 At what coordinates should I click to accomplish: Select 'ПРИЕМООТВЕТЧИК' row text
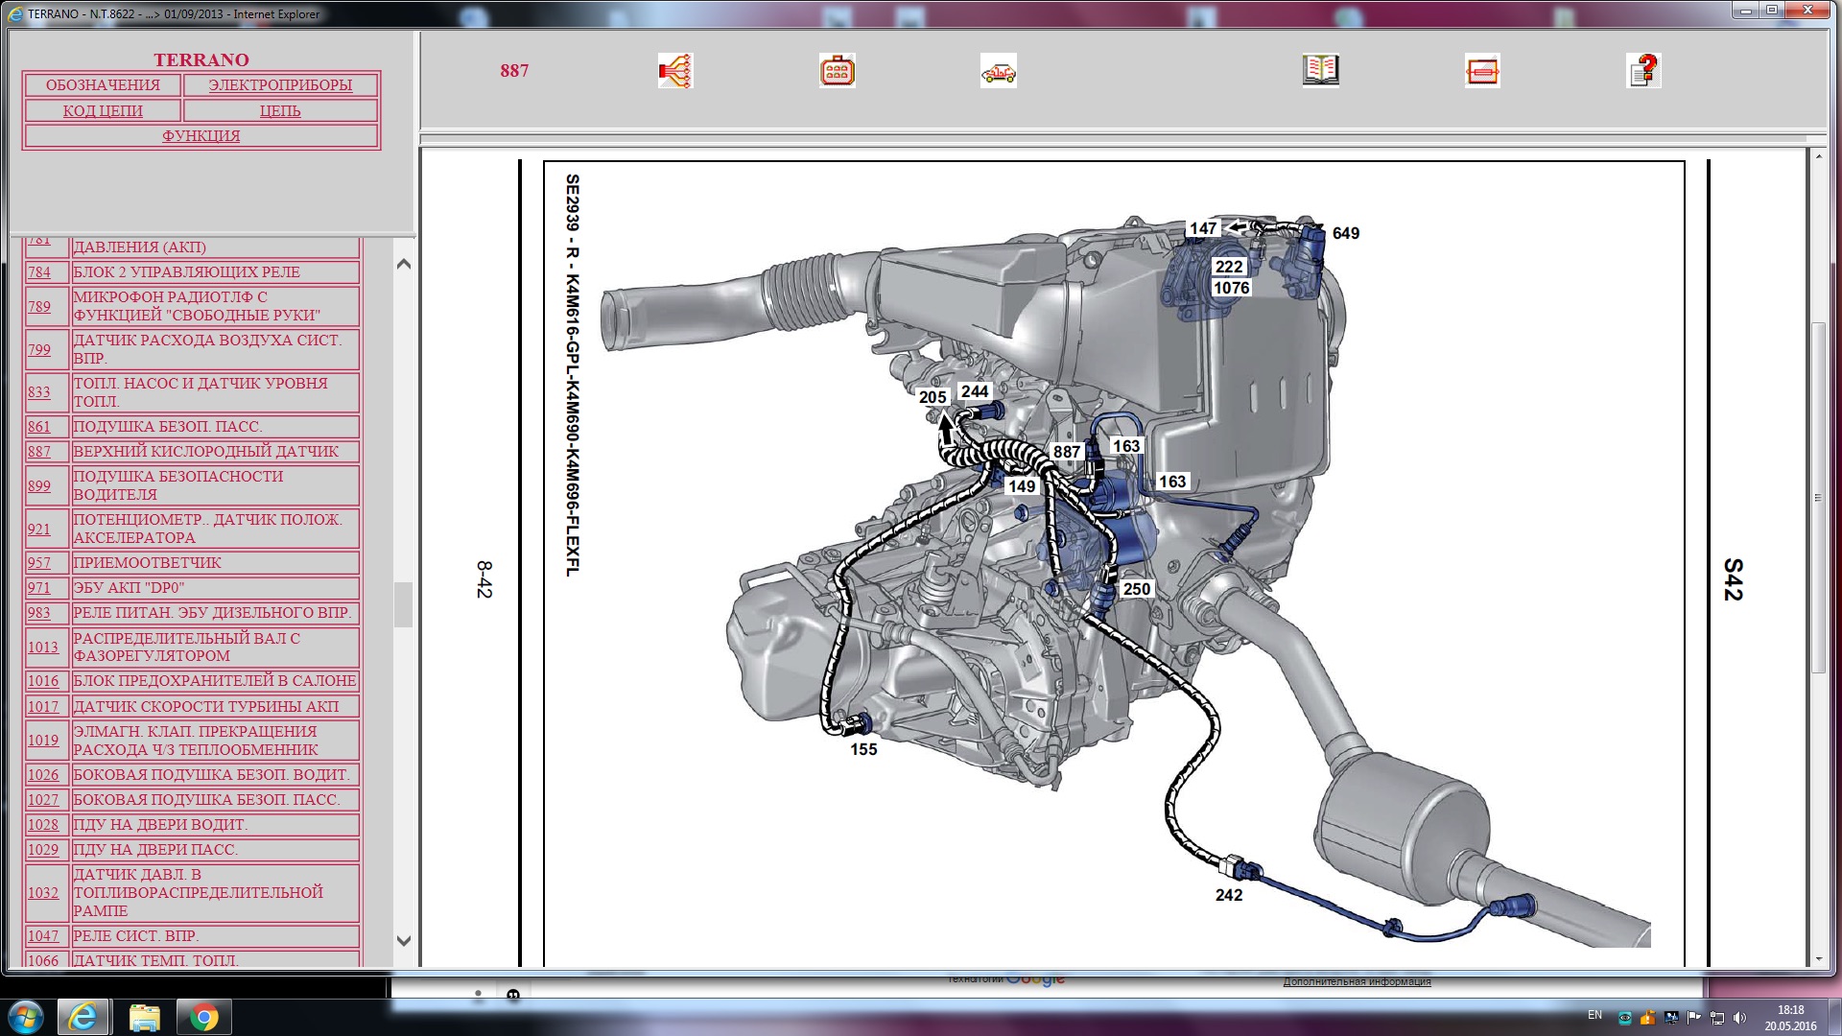click(148, 563)
